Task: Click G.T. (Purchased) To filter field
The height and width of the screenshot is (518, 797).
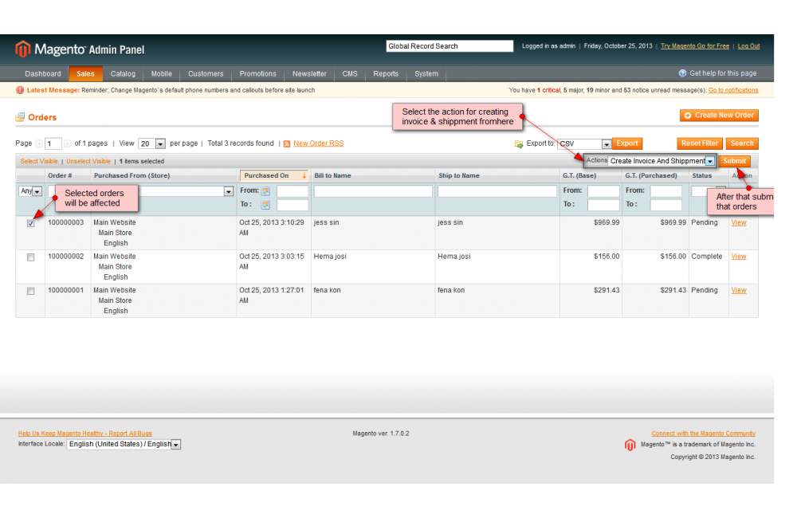Action: [665, 205]
